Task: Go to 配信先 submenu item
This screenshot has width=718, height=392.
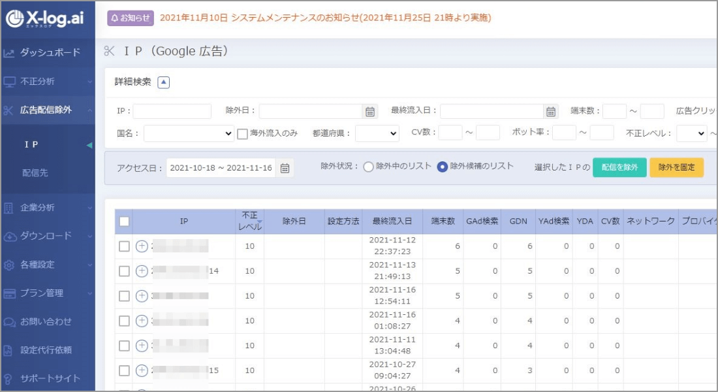Action: click(35, 173)
